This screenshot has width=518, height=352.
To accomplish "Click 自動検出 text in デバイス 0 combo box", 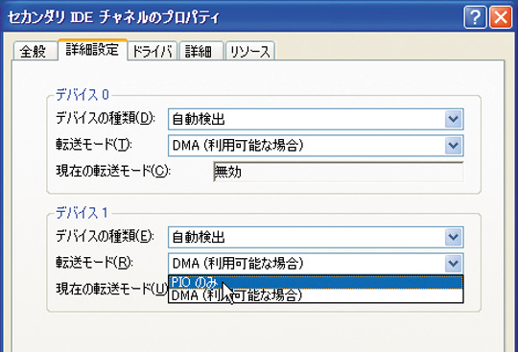I will click(199, 119).
